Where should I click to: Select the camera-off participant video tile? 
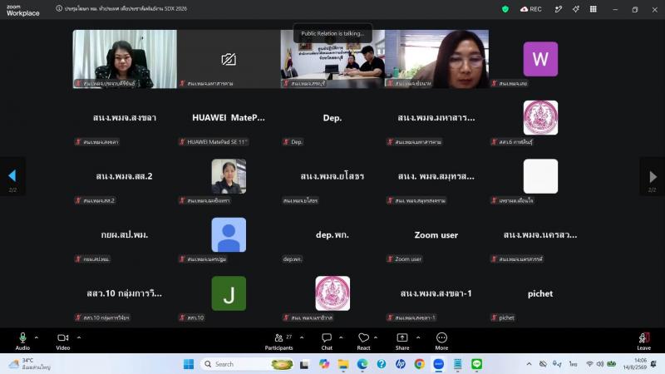(x=229, y=59)
